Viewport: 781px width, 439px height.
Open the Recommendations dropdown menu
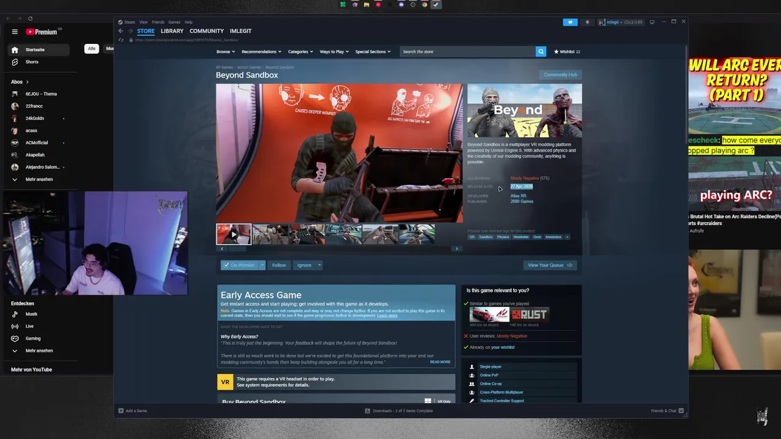click(x=261, y=52)
